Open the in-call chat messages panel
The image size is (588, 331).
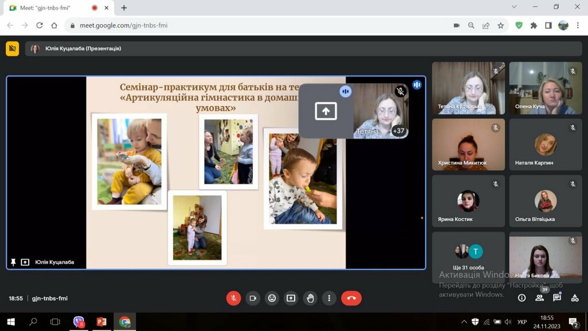click(x=556, y=298)
